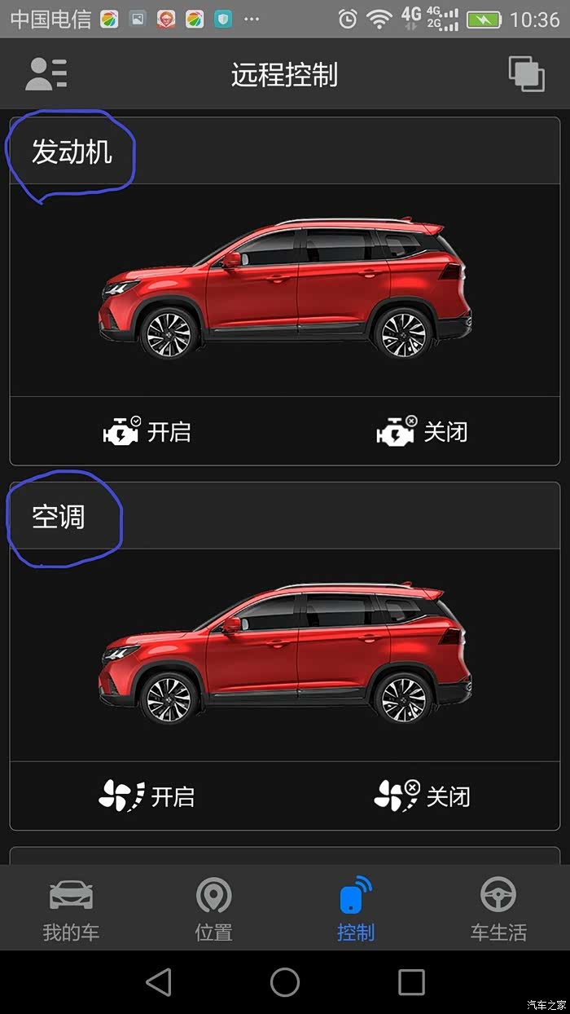Tap the Android back navigation button

(159, 981)
